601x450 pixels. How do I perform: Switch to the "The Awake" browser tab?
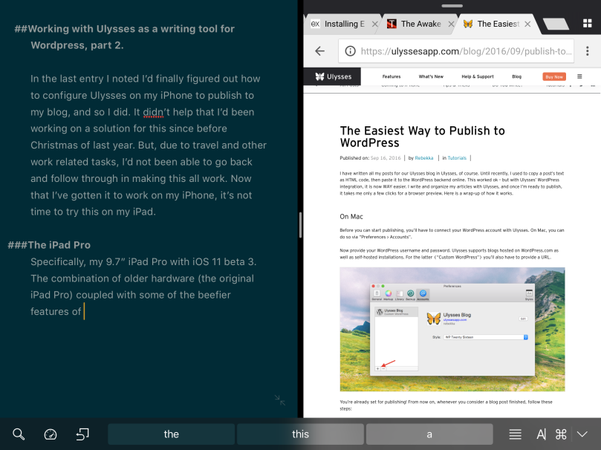pyautogui.click(x=420, y=24)
